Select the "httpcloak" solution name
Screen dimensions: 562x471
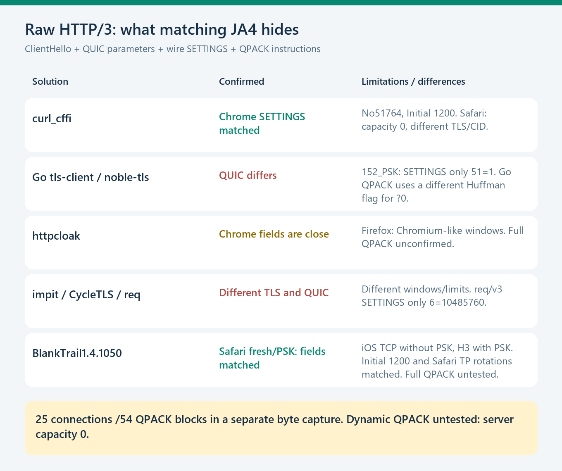tap(56, 236)
